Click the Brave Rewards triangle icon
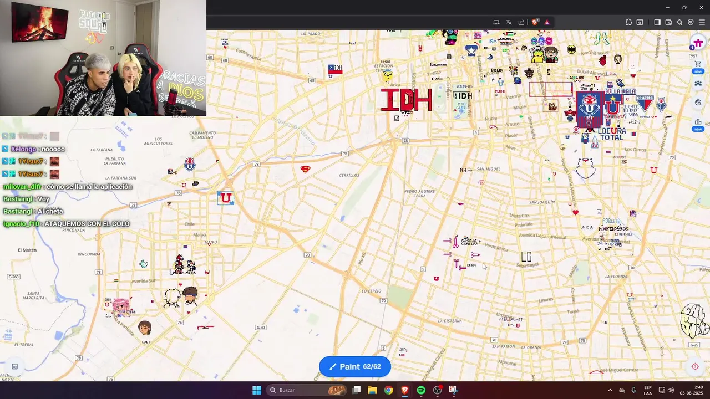710x399 pixels. pos(546,22)
